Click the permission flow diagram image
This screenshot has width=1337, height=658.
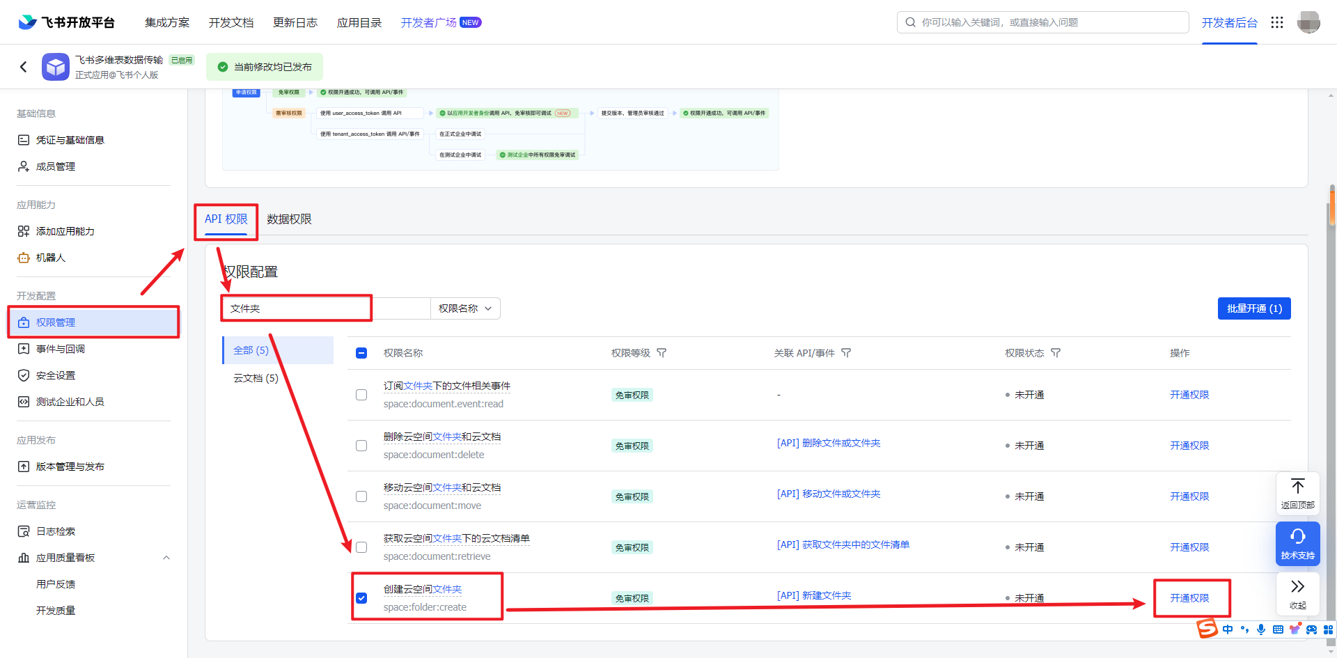[500, 130]
